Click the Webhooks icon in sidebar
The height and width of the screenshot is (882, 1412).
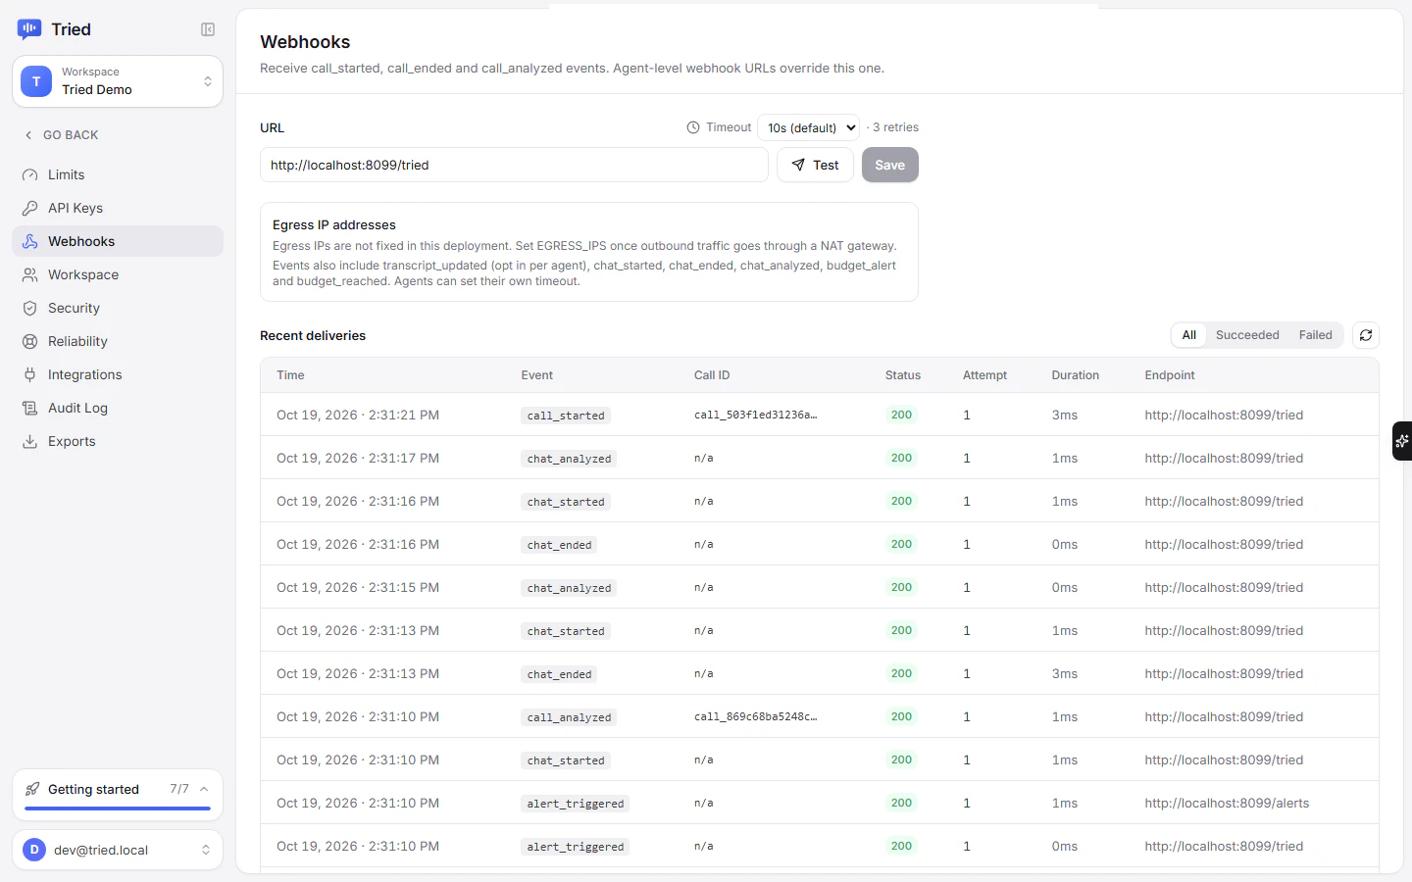coord(30,241)
